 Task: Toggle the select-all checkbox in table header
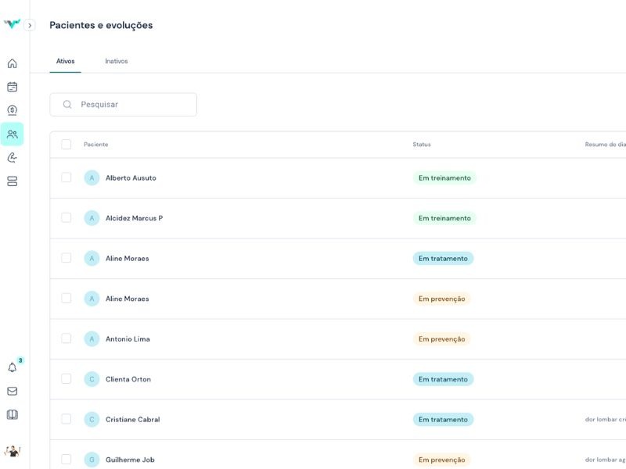(x=66, y=144)
